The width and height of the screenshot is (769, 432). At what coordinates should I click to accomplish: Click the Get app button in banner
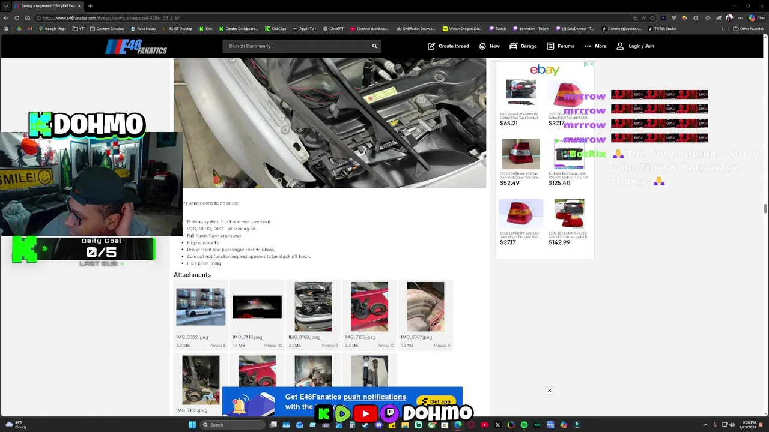[x=437, y=401]
